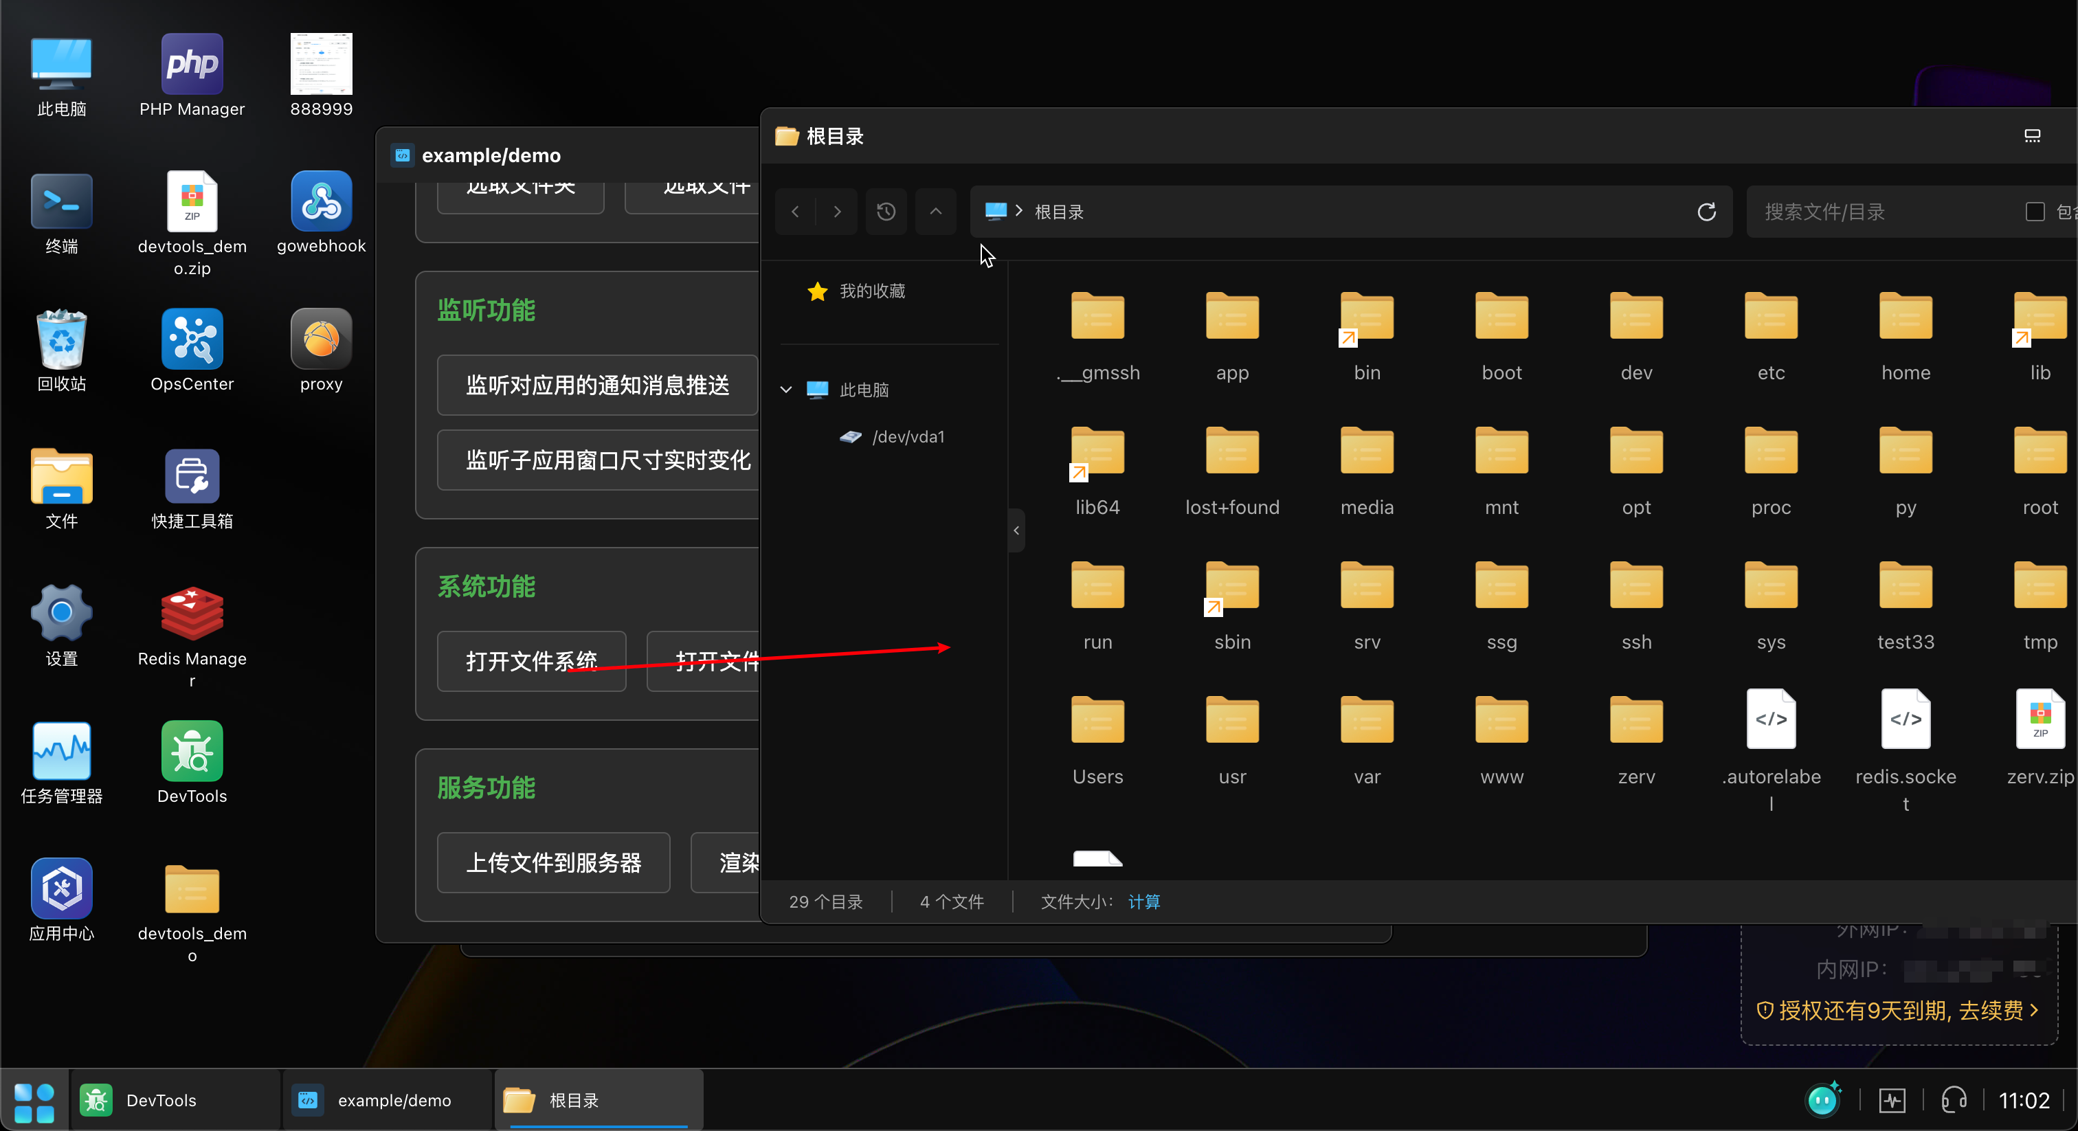Viewport: 2078px width, 1131px height.
Task: Toggle the checkbox next to the search field
Action: (2035, 212)
